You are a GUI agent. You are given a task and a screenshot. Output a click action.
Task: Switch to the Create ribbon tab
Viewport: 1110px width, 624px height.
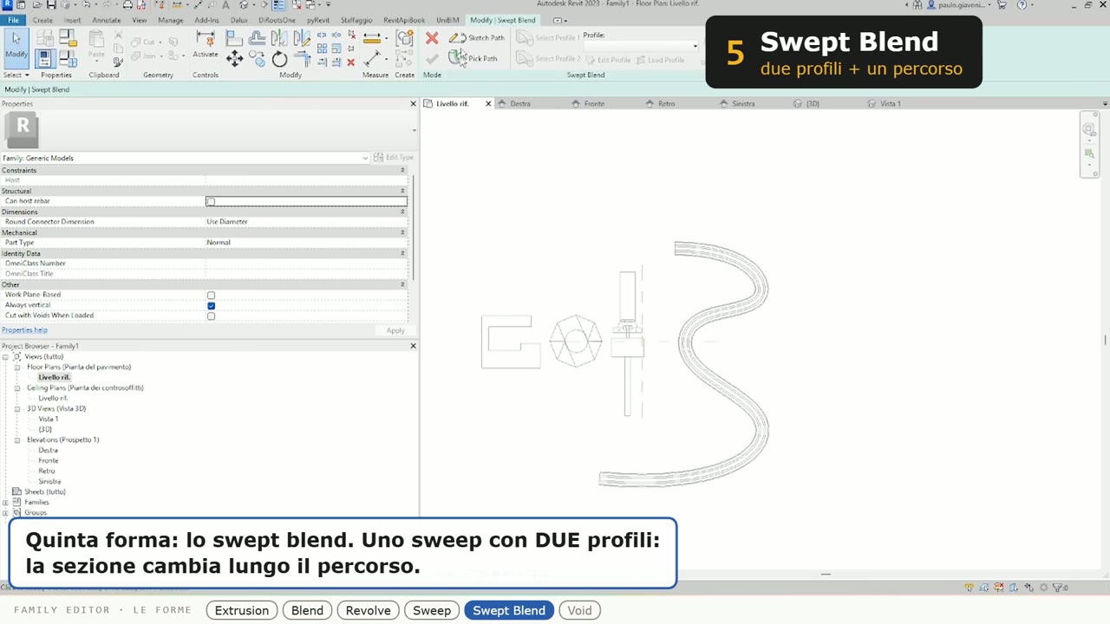[x=42, y=20]
